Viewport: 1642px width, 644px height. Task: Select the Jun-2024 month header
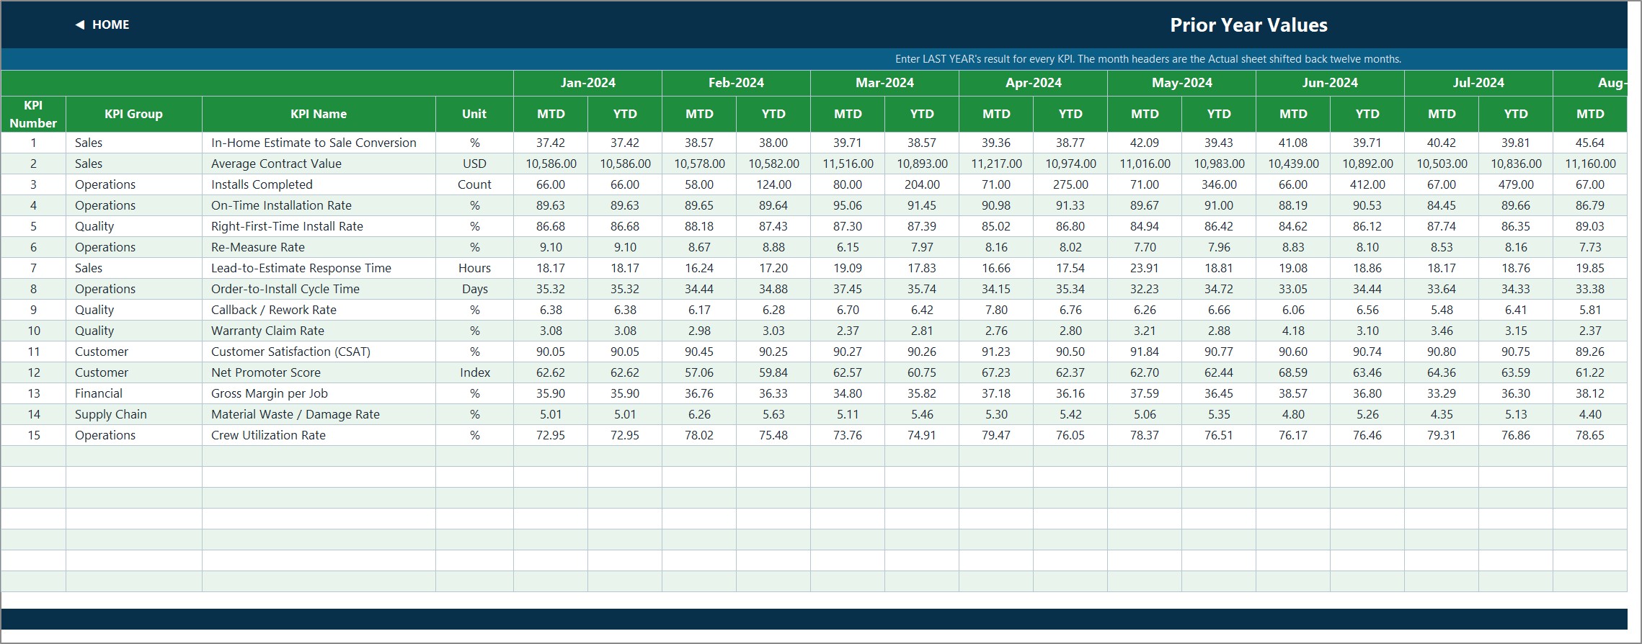click(x=1330, y=83)
